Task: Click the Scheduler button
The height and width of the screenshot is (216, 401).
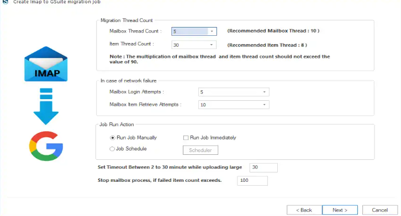Action: click(200, 150)
